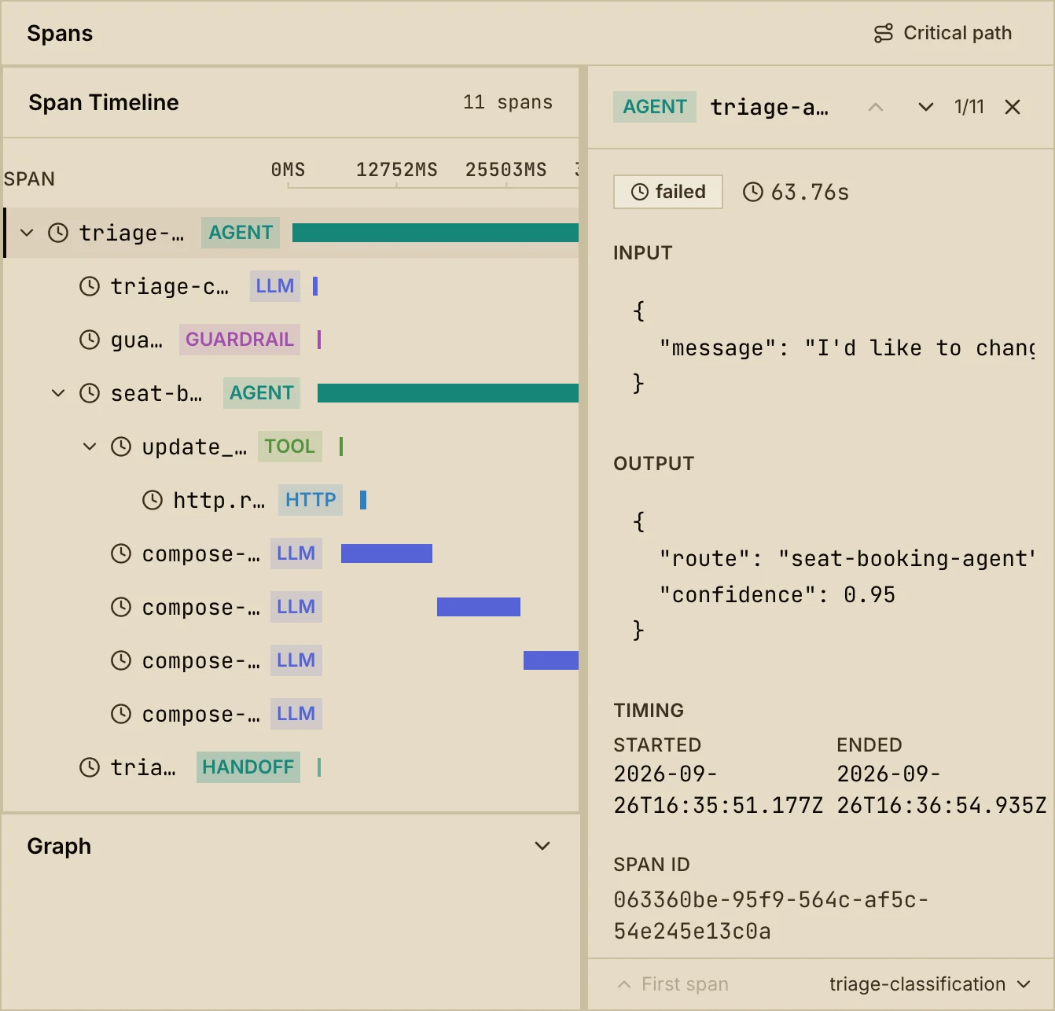Go to the next span with down chevron
The image size is (1055, 1011).
926,107
